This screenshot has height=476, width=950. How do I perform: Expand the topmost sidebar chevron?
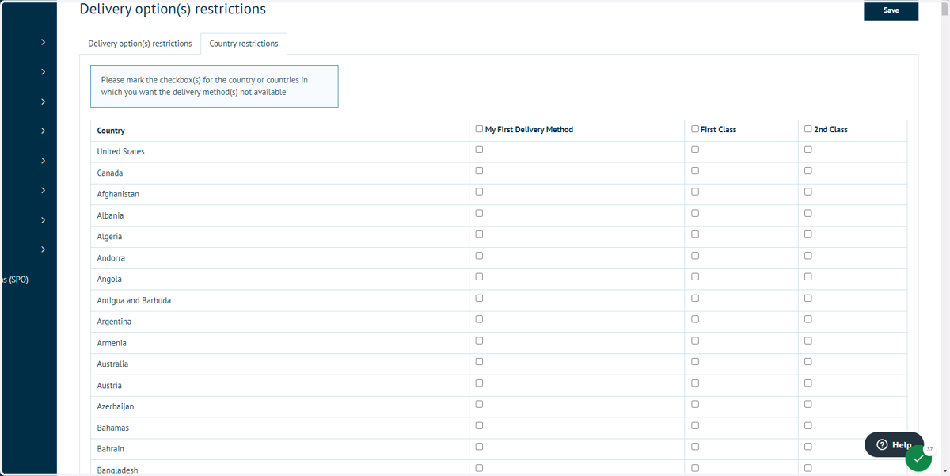coord(43,42)
